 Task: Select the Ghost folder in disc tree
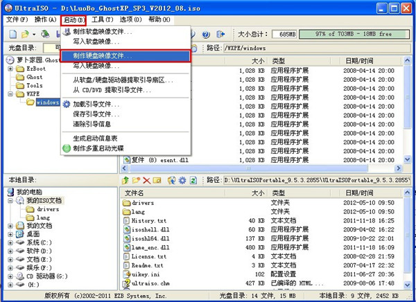34,77
